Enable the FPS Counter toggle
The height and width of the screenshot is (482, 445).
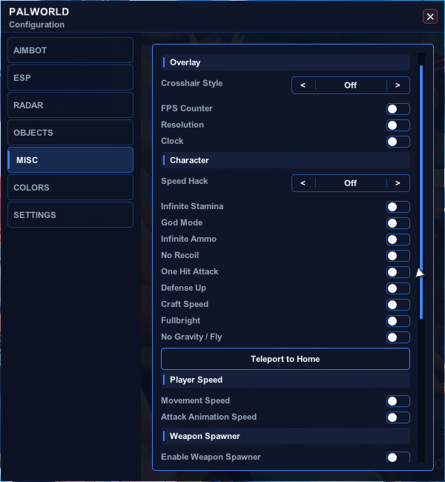[398, 109]
